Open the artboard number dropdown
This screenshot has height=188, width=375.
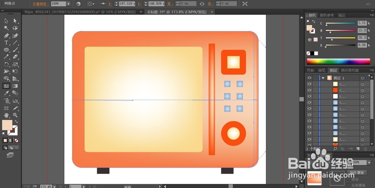[x=84, y=186]
